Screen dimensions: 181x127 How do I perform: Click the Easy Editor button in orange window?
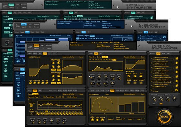click(30, 47)
